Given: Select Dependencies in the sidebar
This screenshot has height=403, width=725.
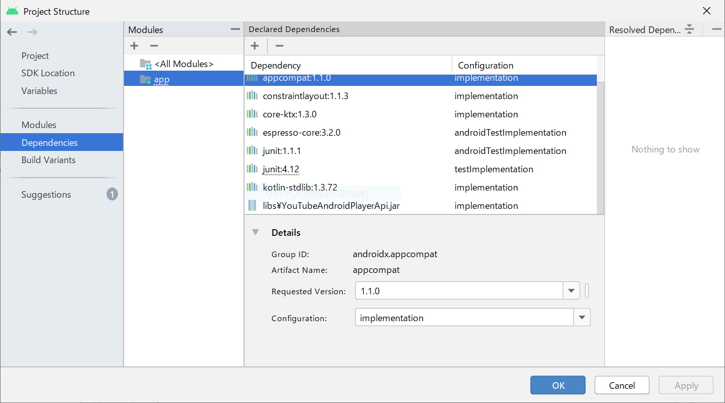Looking at the screenshot, I should pos(62,142).
